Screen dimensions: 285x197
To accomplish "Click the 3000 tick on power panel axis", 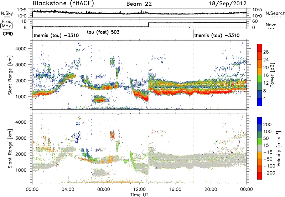I will point(21,65).
